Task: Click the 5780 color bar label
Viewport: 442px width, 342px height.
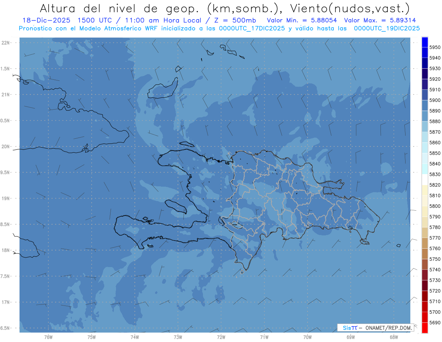Action: (435, 227)
